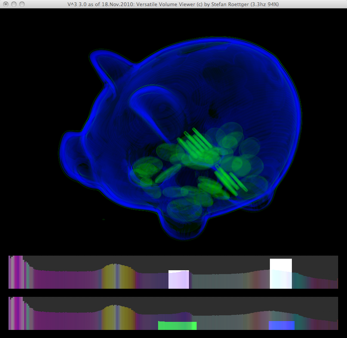Click magenta spikes at left of upper histogram
347x338 pixels.
point(16,272)
